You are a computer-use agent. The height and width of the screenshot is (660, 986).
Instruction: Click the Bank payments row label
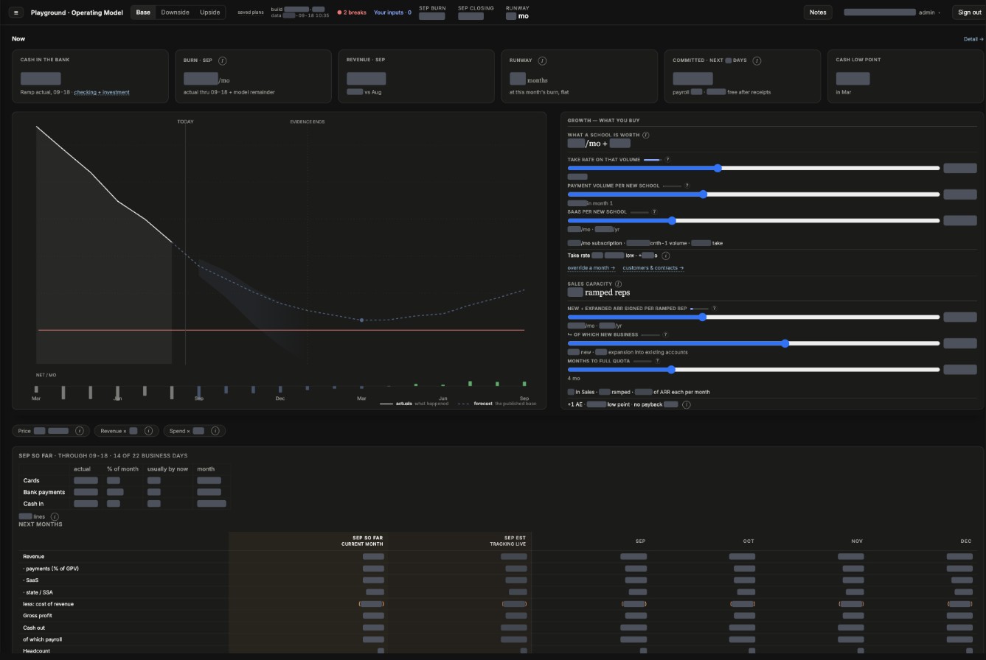[x=44, y=492]
